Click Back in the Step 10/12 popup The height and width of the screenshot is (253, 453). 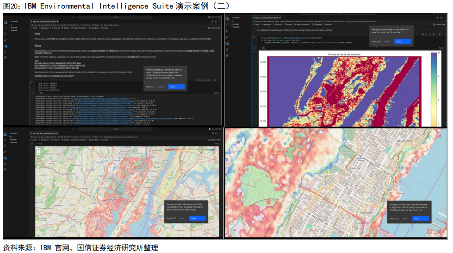point(388,41)
